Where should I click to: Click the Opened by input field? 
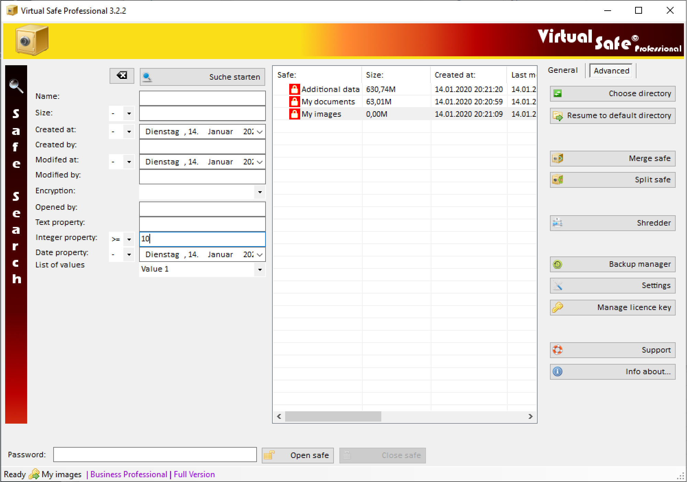point(202,209)
